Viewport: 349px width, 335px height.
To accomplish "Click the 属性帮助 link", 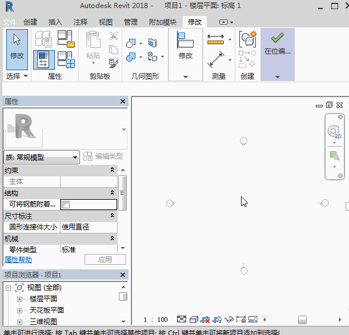I will click(x=18, y=260).
